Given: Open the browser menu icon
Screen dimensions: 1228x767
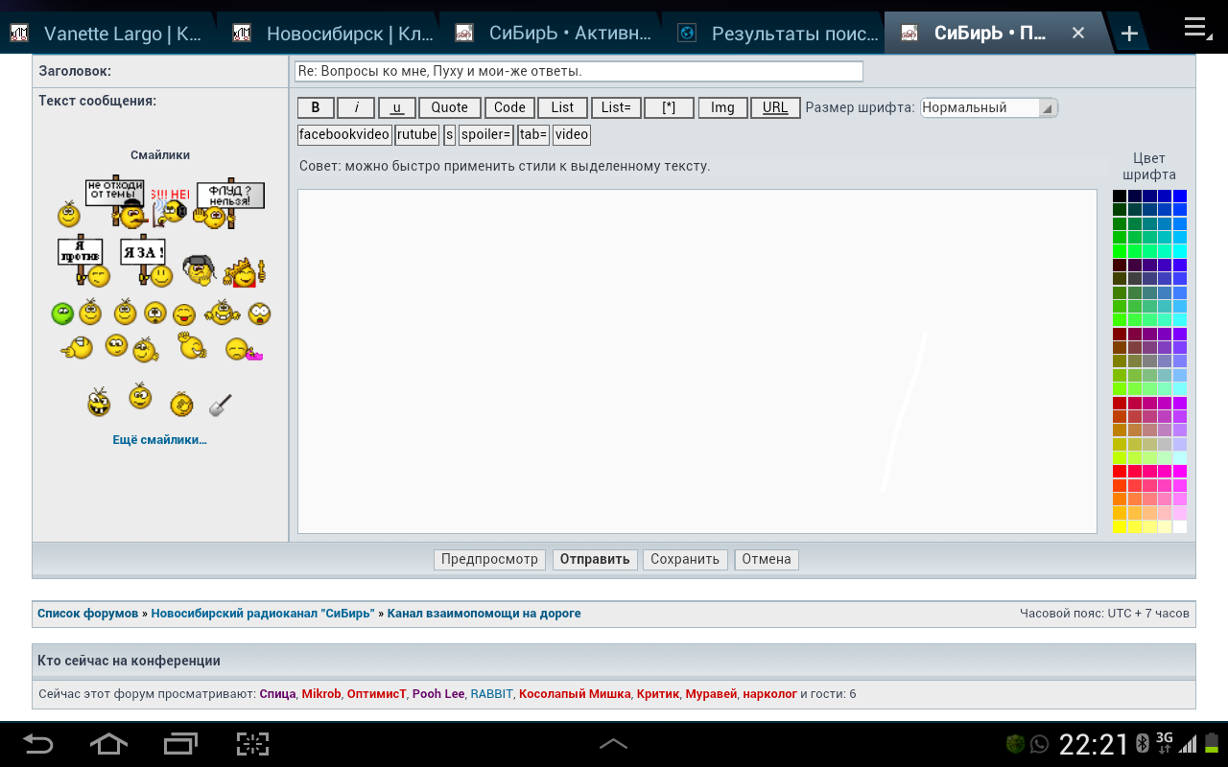Looking at the screenshot, I should [1195, 29].
